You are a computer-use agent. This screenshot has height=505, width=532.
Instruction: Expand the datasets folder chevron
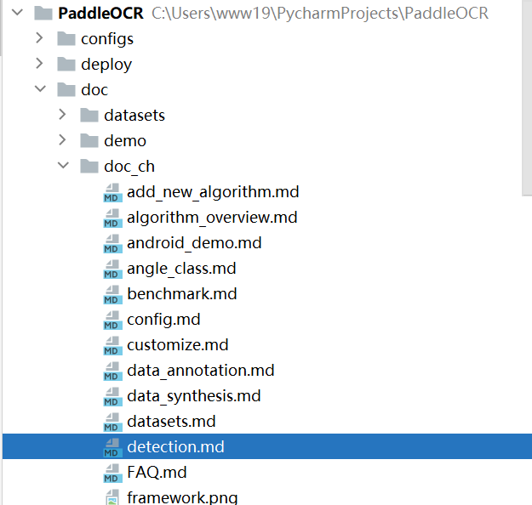click(62, 115)
